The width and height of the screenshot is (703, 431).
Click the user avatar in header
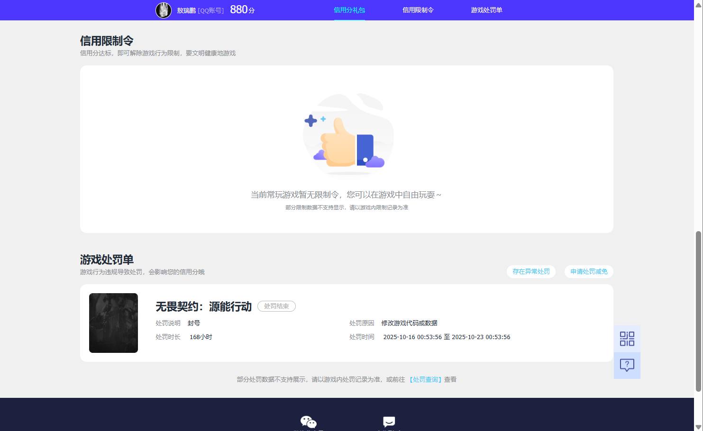tap(164, 10)
